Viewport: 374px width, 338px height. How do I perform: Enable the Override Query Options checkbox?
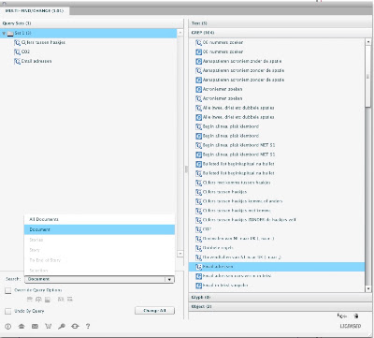[8, 290]
